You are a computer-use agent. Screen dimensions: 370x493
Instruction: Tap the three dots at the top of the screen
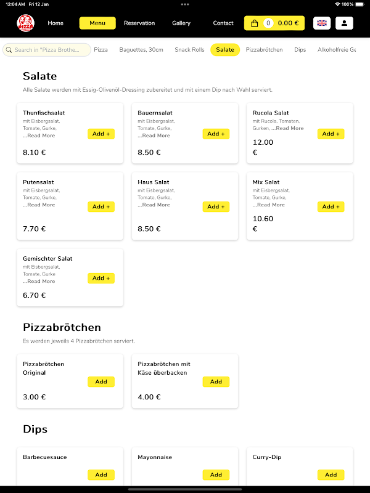[185, 4]
